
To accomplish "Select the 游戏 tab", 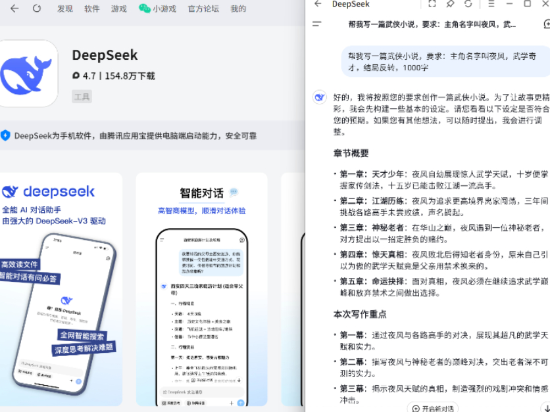I will pyautogui.click(x=119, y=9).
